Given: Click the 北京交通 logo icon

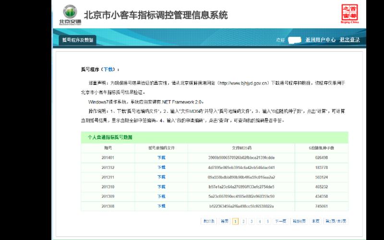Looking at the screenshot, I should pos(70,15).
